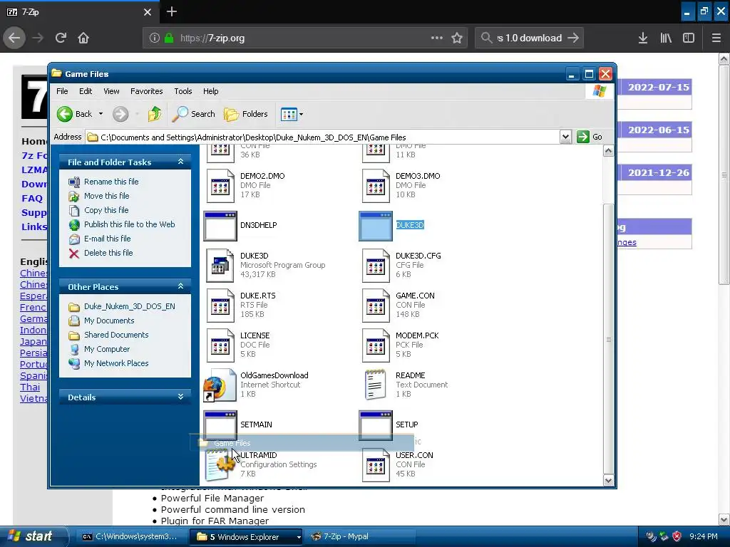Select the MODEM.PCK file icon

[x=376, y=345]
